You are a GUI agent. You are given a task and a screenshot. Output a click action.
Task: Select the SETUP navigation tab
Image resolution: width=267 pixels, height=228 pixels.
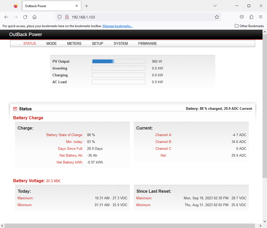pyautogui.click(x=97, y=44)
